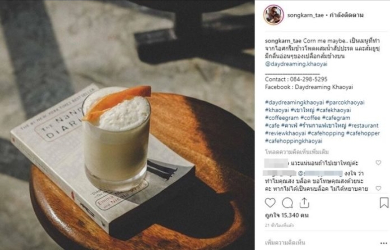Image resolution: width=390 pixels, height=250 pixels.
Task: Open the #restaurant hashtag
Action: 363,126
